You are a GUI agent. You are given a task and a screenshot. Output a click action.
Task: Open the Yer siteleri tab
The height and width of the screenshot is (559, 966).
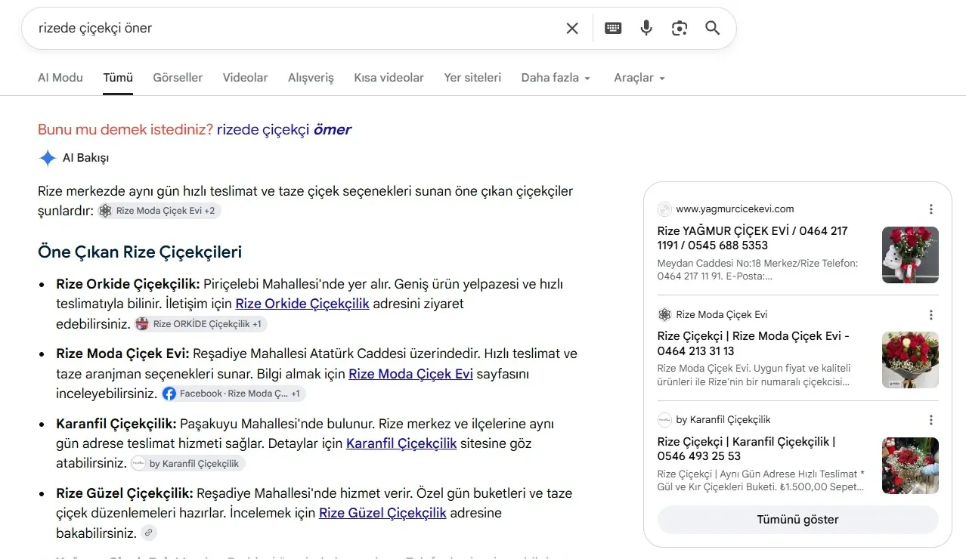tap(472, 77)
